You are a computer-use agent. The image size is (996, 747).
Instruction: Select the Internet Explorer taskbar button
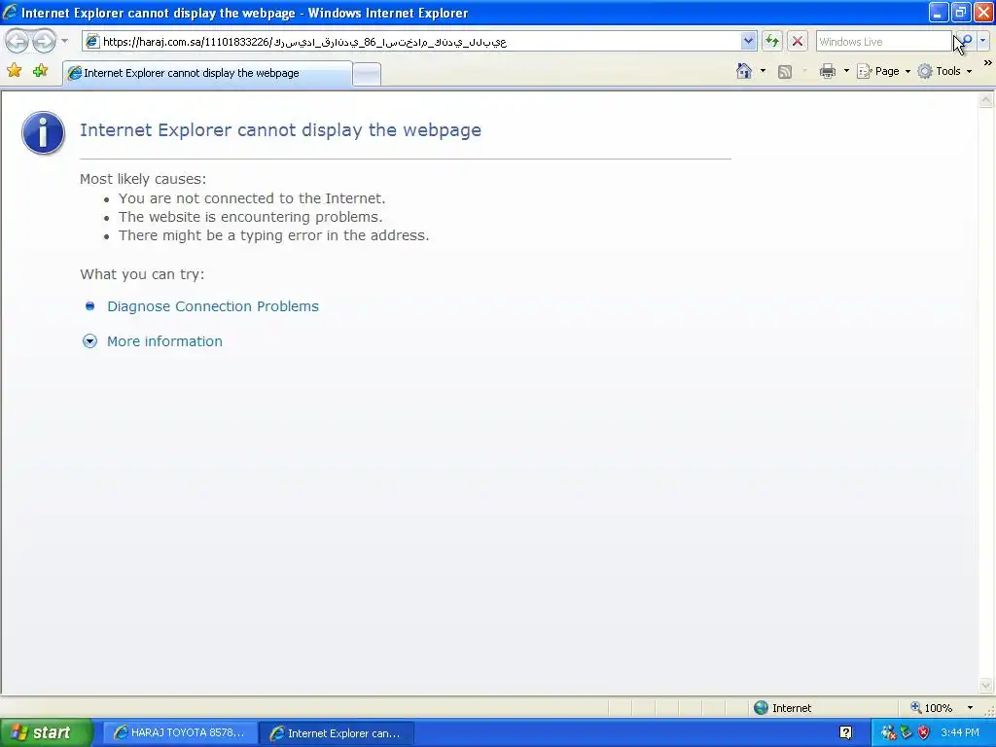coord(338,733)
